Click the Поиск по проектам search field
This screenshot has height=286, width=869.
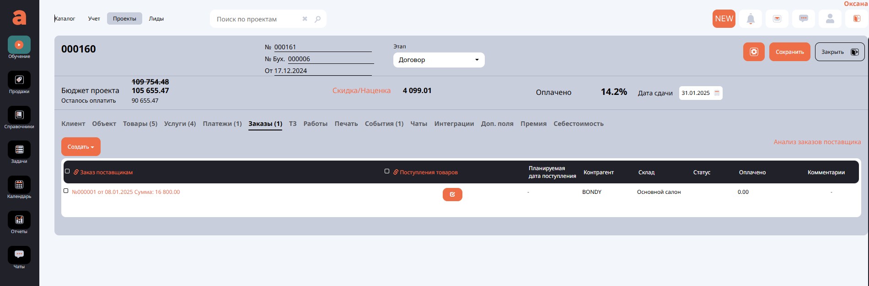click(256, 19)
